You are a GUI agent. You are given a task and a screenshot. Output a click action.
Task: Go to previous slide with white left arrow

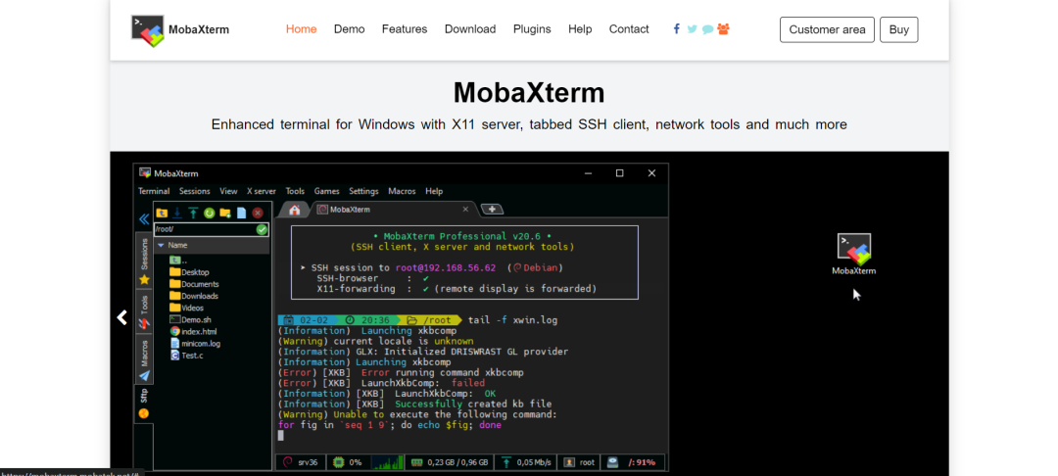[122, 317]
